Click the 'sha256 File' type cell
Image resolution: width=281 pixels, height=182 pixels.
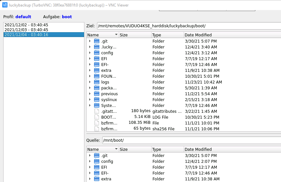(x=163, y=129)
